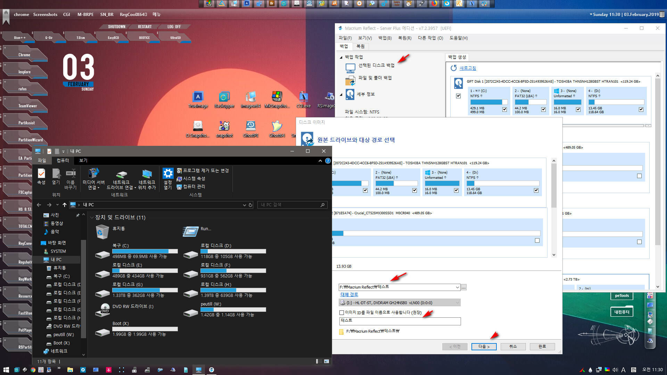Open the Ghost64 desktop icon

277,129
